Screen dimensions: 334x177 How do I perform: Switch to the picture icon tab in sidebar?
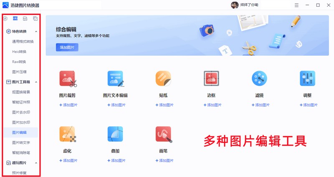coord(25,19)
